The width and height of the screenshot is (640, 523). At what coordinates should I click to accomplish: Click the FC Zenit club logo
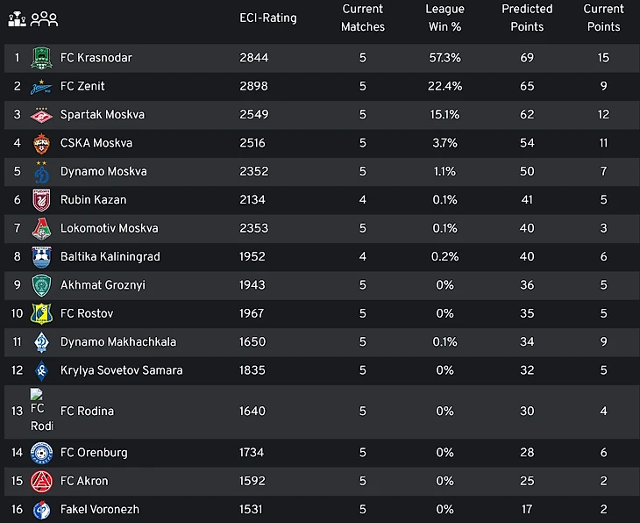[41, 87]
